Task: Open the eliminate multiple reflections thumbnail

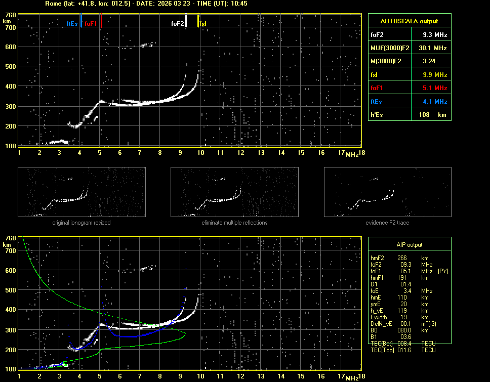Action: click(234, 193)
